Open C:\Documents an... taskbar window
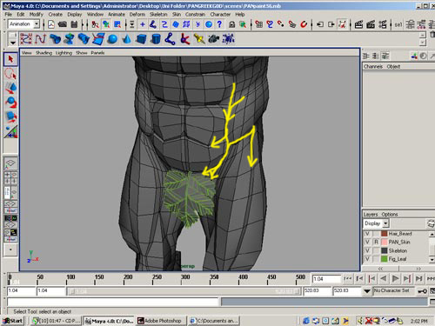This screenshot has height=326, width=435. (214, 321)
